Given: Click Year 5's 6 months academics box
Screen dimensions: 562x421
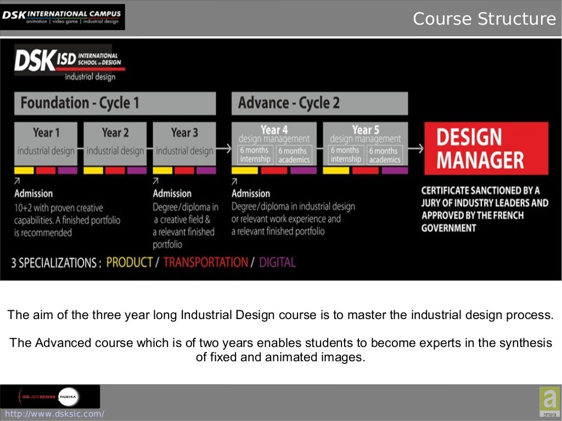Looking at the screenshot, I should [x=385, y=155].
